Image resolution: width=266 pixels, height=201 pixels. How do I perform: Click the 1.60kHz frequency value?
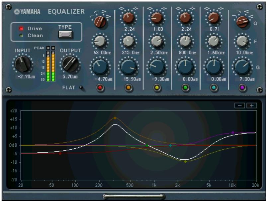tap(216, 53)
